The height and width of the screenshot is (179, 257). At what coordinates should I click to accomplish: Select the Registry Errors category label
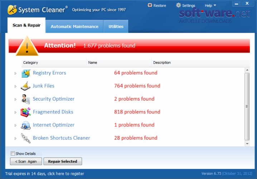click(49, 73)
